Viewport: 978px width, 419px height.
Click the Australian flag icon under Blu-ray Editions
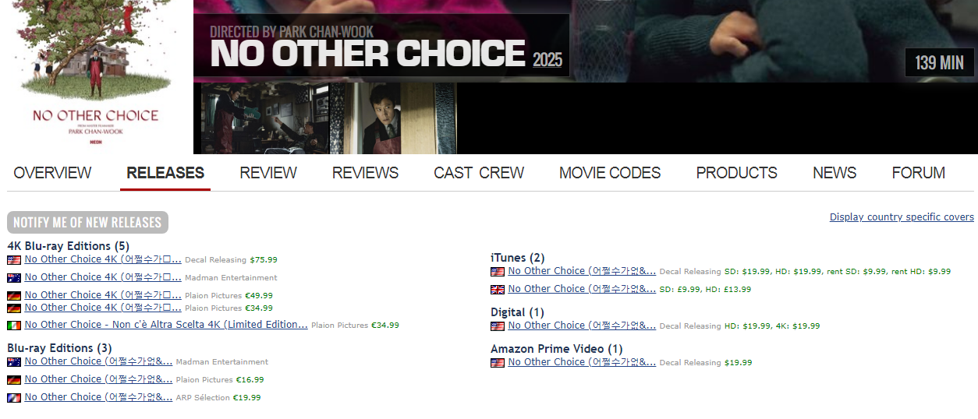click(14, 362)
